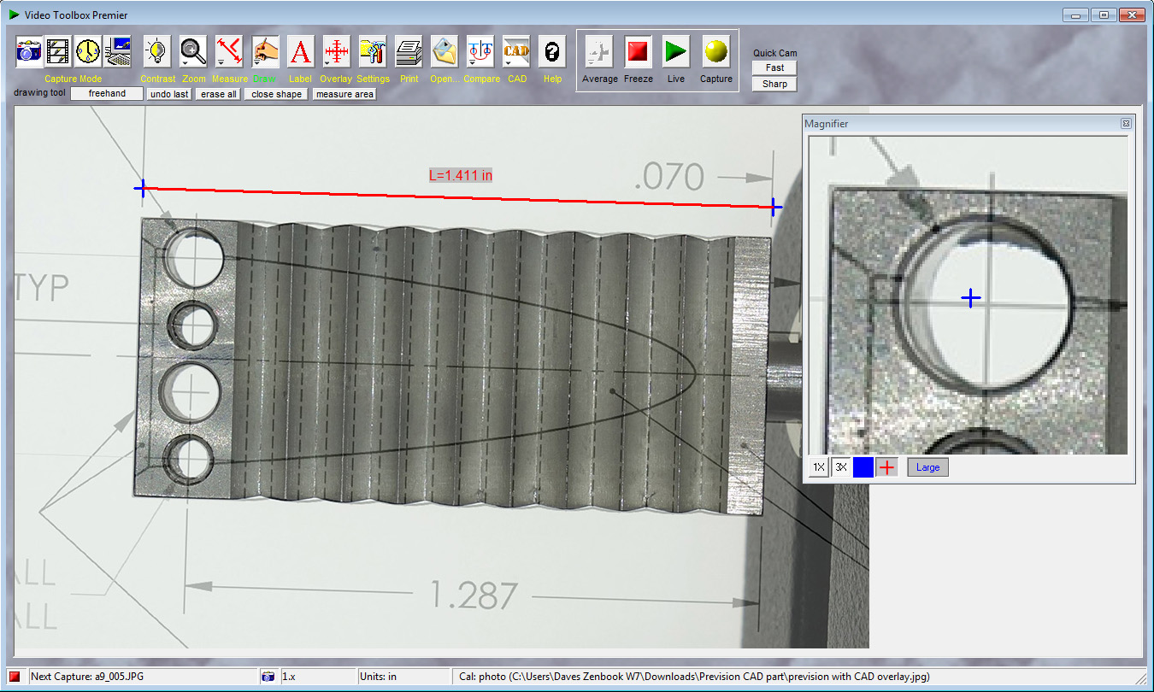Click the Label text tool icon

[301, 52]
